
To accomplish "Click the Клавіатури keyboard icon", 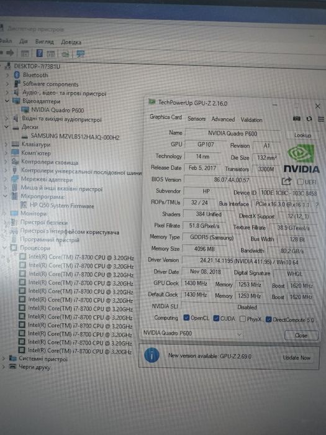I will (x=16, y=144).
